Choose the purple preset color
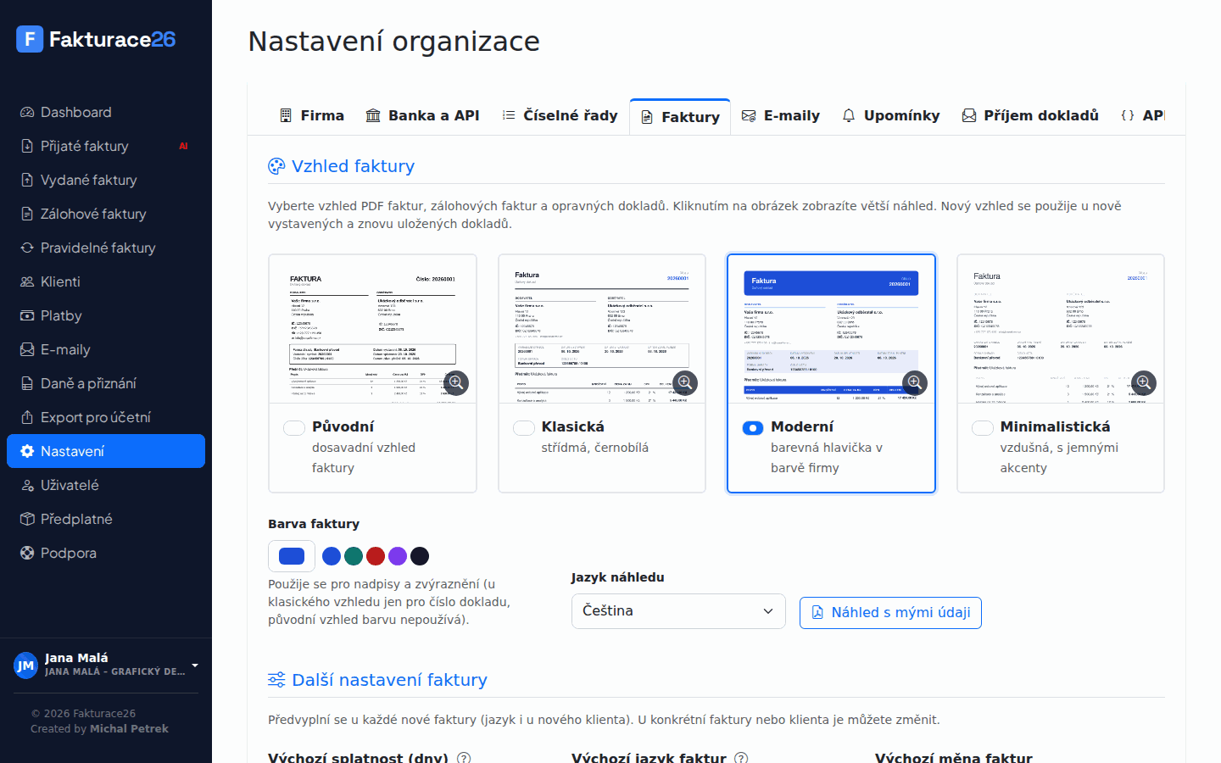The image size is (1221, 763). (398, 556)
